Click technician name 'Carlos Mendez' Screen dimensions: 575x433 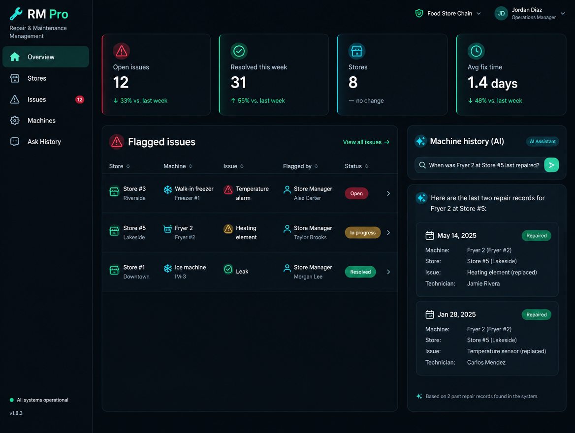pos(486,362)
